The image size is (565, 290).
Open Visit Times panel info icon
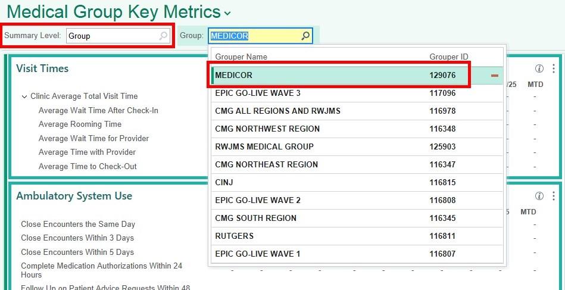[x=539, y=68]
